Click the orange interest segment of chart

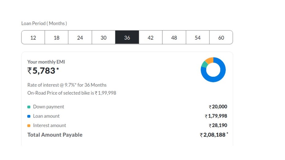click(210, 60)
